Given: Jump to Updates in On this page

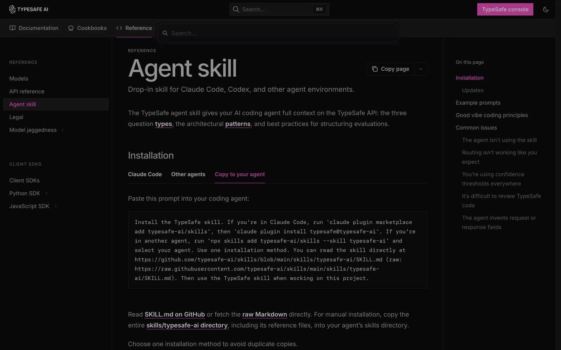Looking at the screenshot, I should tap(473, 90).
